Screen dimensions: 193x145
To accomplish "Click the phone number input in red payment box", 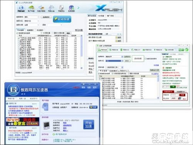I will [174, 95].
